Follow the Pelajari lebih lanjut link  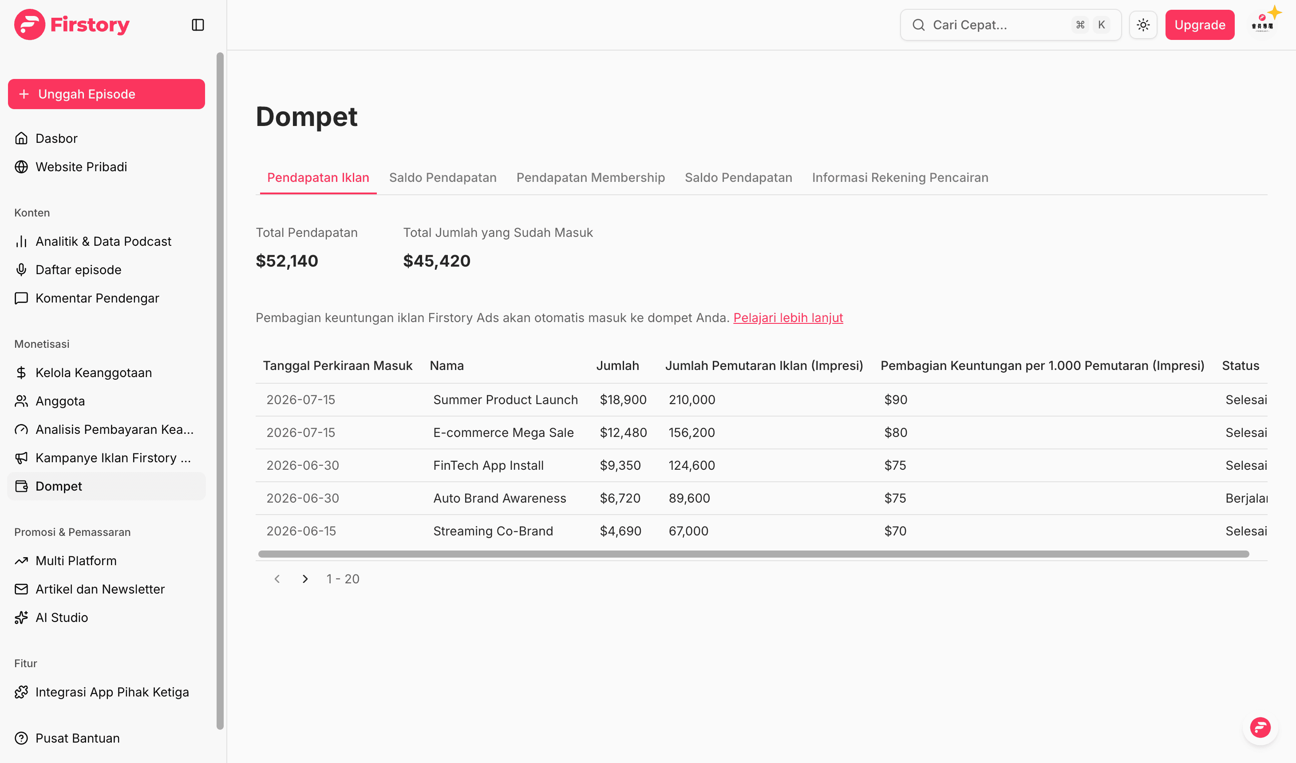click(x=788, y=318)
